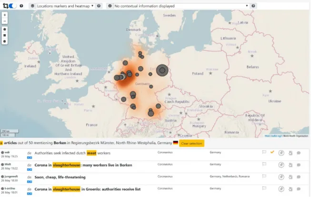Click the translation badge under 'de' in wdr row
The width and height of the screenshot is (311, 197).
coord(30,158)
